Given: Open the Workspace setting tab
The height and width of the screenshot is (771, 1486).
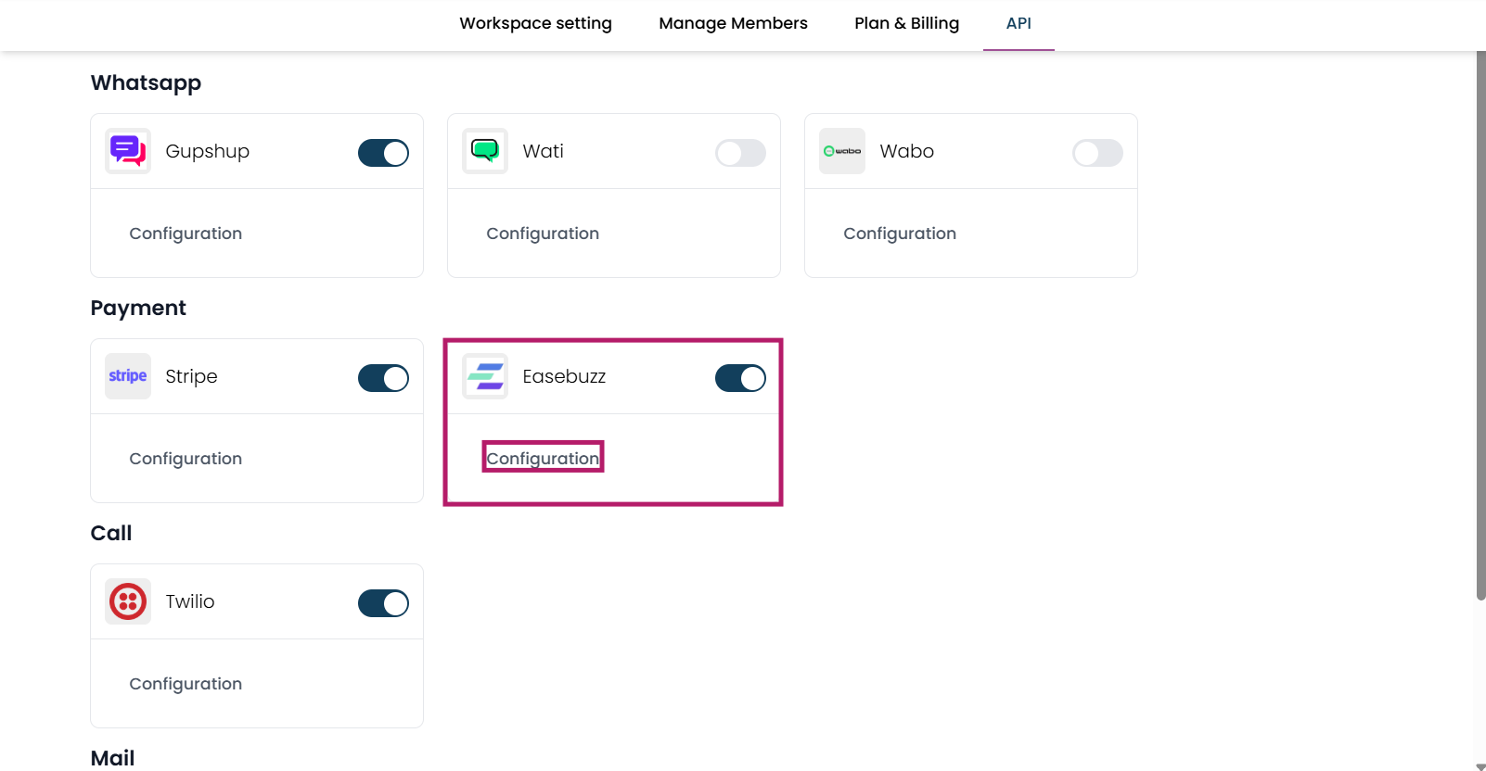Looking at the screenshot, I should pyautogui.click(x=535, y=23).
